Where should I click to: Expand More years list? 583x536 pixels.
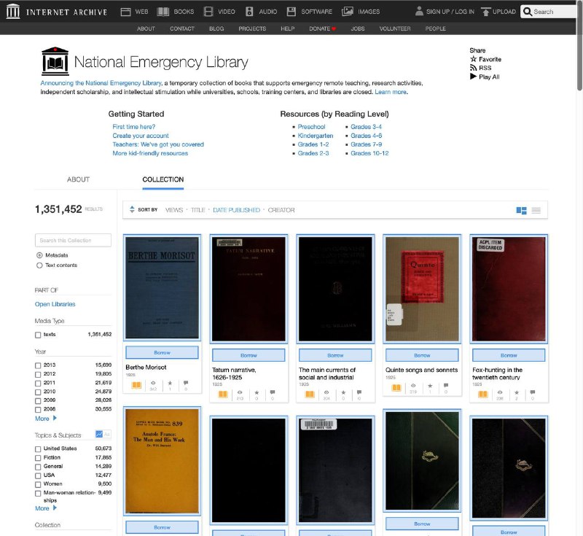click(46, 419)
